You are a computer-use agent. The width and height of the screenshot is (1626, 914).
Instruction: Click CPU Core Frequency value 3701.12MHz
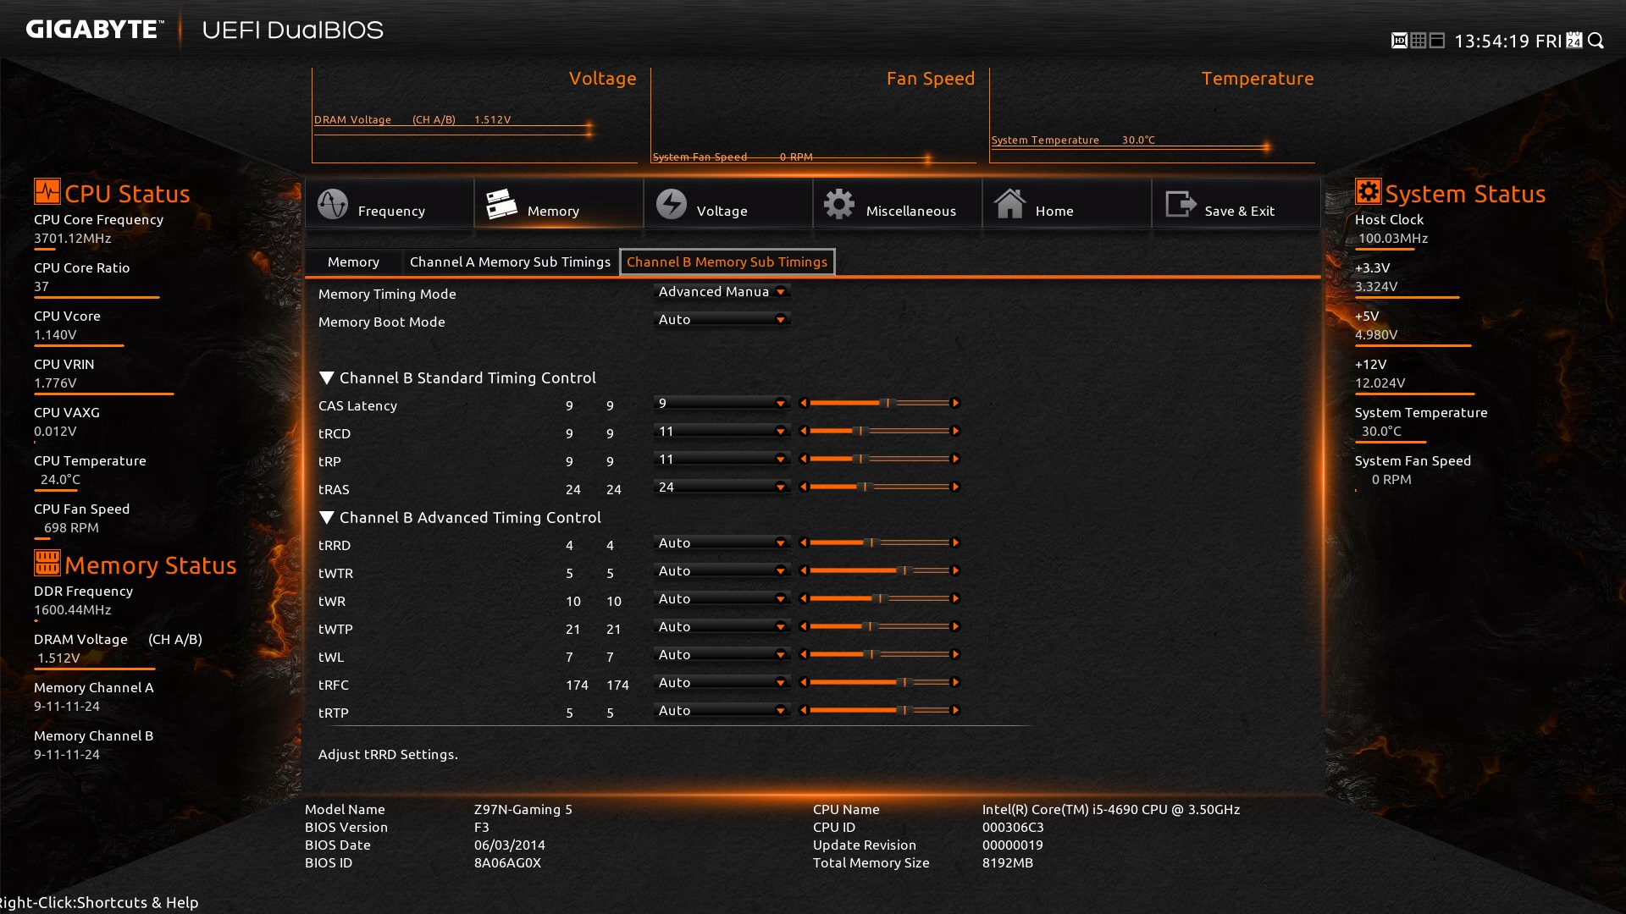[x=73, y=238]
